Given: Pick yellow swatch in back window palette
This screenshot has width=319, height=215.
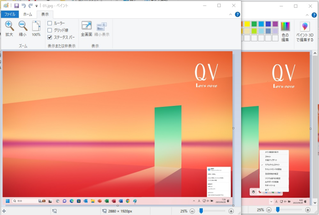Looking at the screenshot, I should tap(247, 24).
